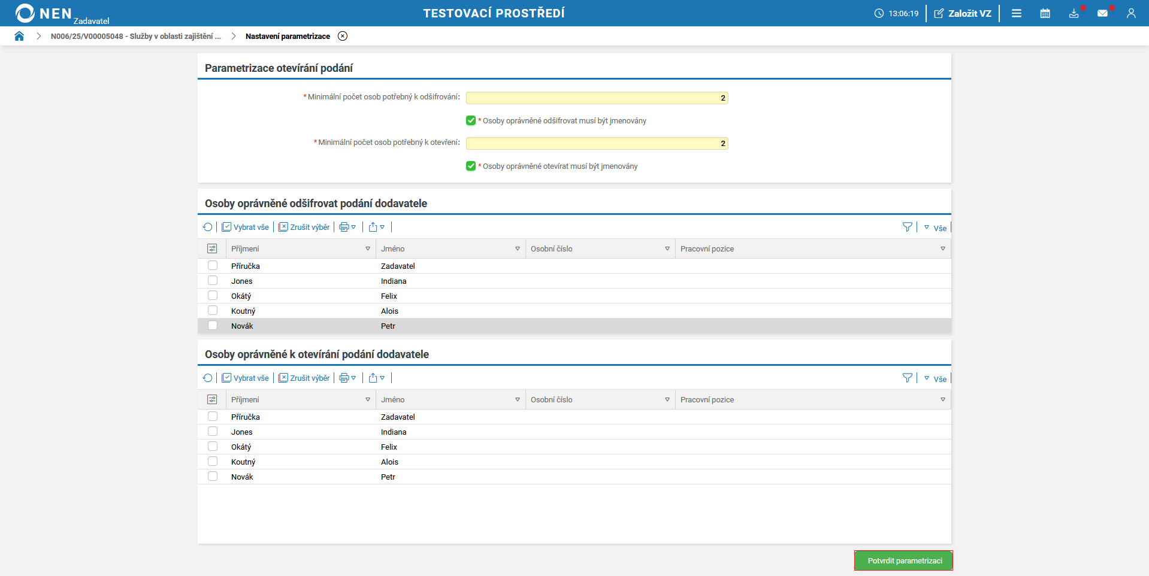
Task: Open the hamburger main menu
Action: tap(1017, 13)
